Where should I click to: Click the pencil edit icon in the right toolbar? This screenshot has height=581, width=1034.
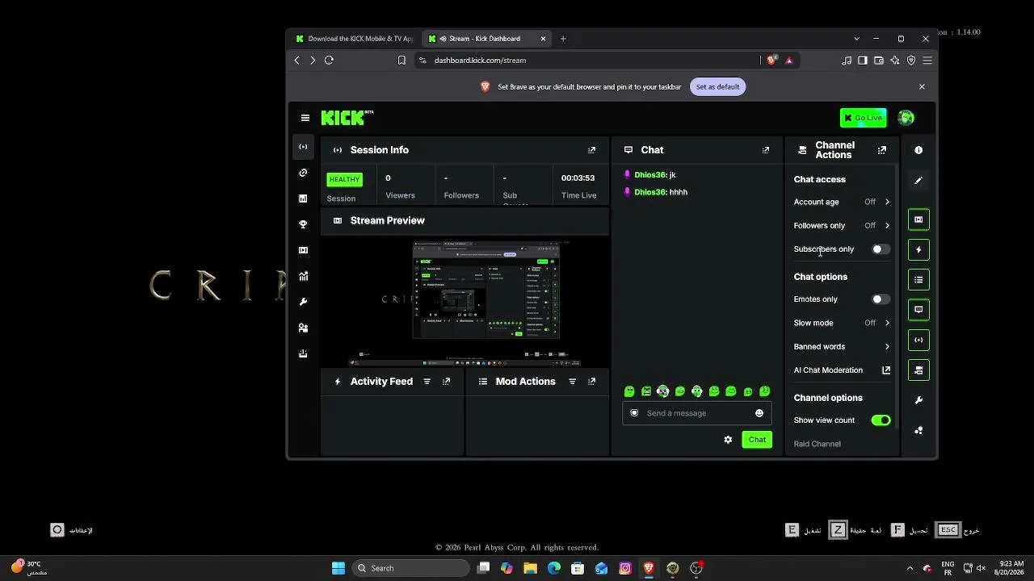(x=918, y=180)
